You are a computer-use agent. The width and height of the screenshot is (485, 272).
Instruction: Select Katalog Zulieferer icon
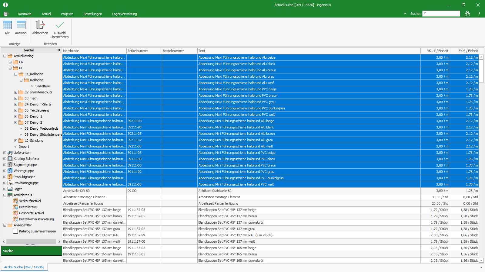pos(10,159)
